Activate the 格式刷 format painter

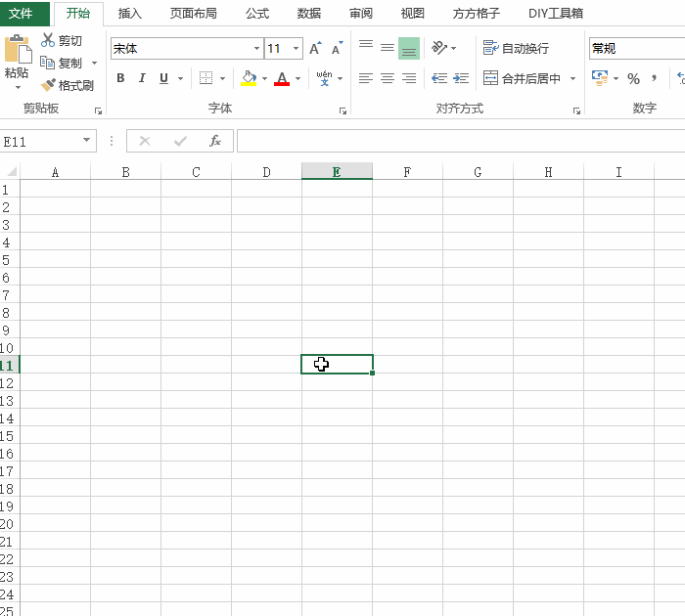tap(67, 85)
